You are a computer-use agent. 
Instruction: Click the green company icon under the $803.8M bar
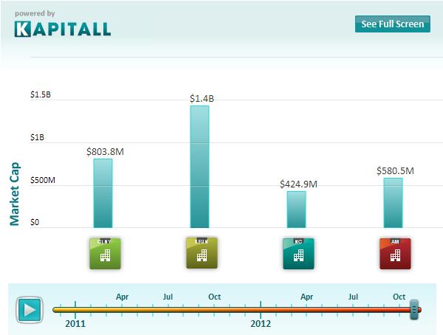103,254
